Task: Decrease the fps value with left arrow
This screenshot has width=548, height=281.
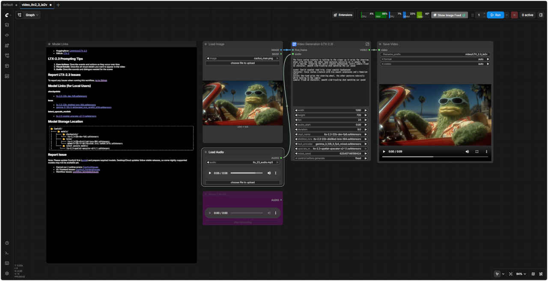Action: pos(296,120)
